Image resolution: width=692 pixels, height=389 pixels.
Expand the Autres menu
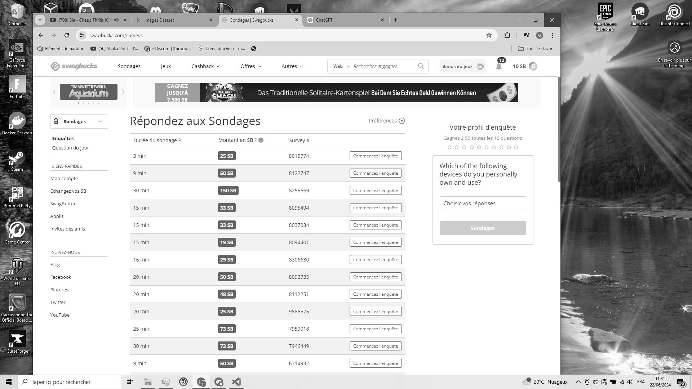[292, 66]
